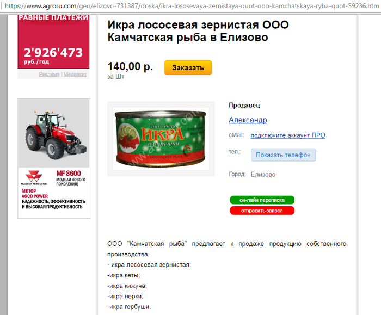The width and height of the screenshot is (381, 315).
Task: Click икра кеты line in description
Action: pos(124,275)
